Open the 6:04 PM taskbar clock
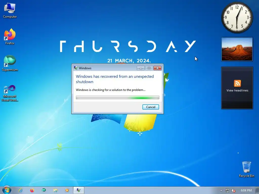Viewport: 259px width, 194px height. [x=246, y=190]
